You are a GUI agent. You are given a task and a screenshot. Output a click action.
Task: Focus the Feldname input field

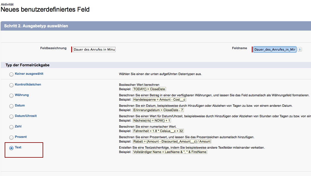coord(275,49)
